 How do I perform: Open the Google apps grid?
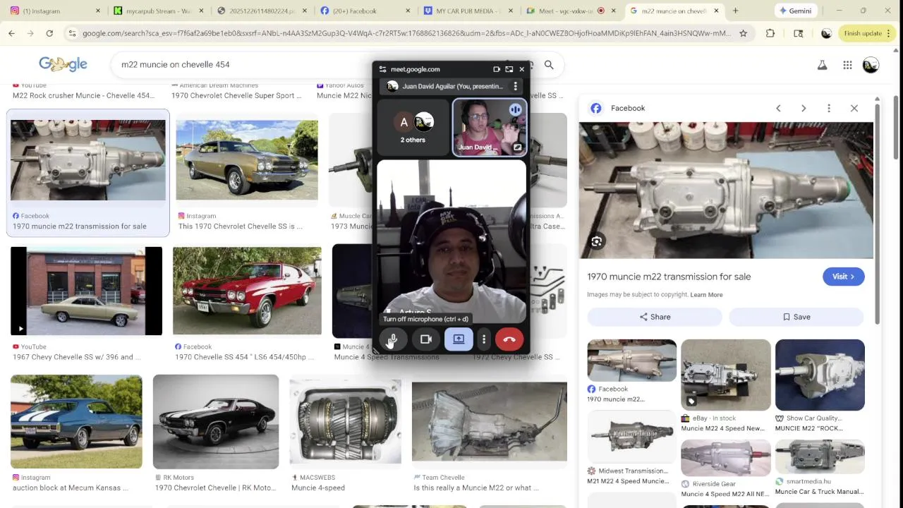(x=847, y=65)
